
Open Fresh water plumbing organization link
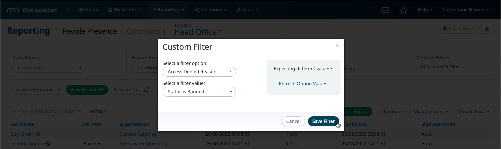(143, 144)
